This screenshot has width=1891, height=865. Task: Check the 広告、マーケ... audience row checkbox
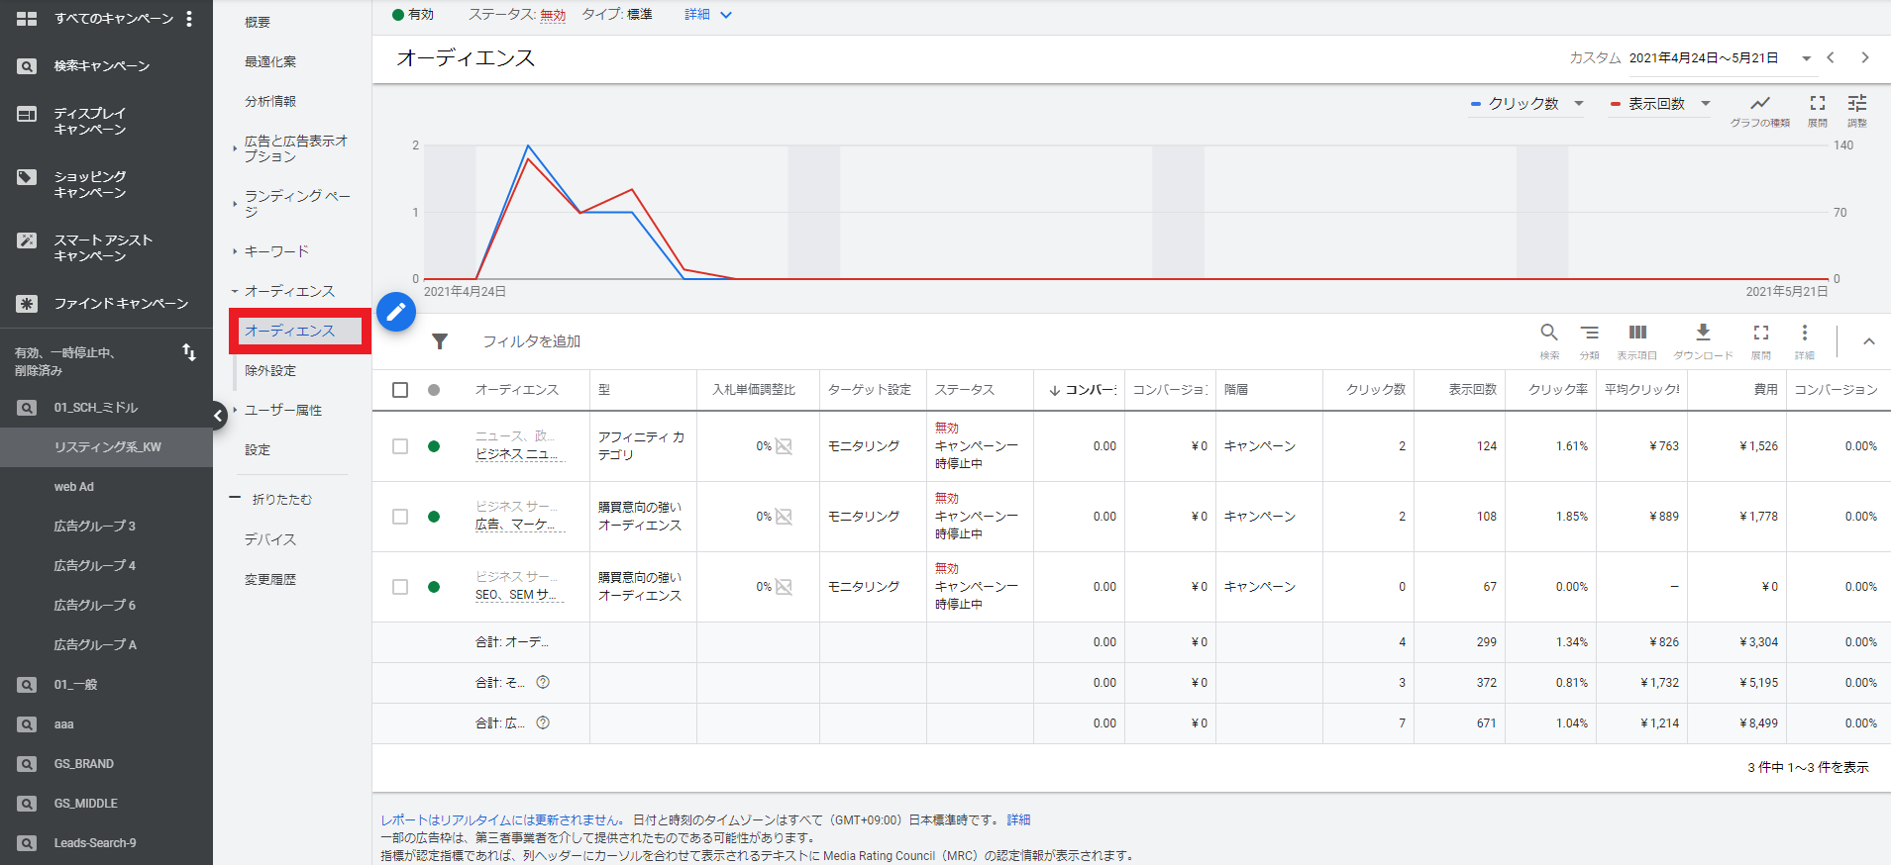pyautogui.click(x=400, y=517)
